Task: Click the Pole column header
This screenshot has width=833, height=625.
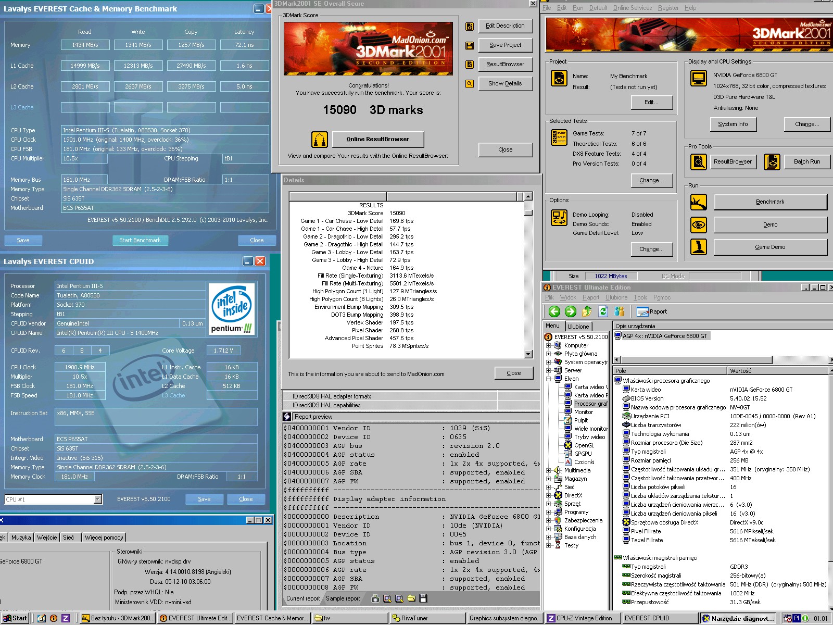Action: 670,371
